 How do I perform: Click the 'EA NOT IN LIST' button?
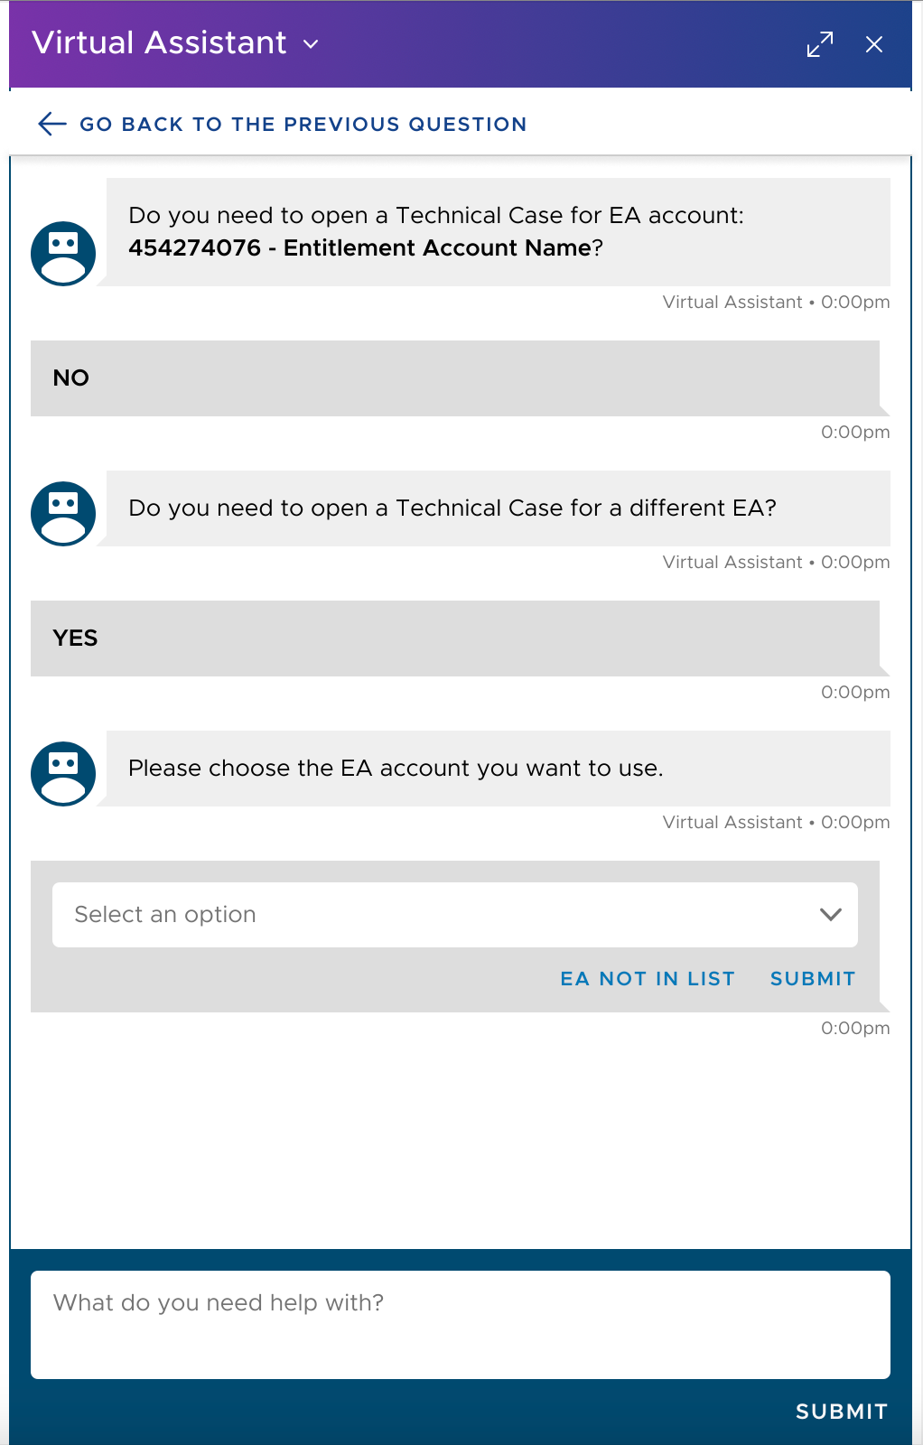point(648,979)
